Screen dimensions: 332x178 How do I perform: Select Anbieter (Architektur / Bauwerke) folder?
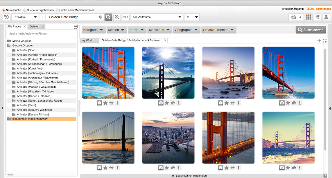[x=37, y=78]
